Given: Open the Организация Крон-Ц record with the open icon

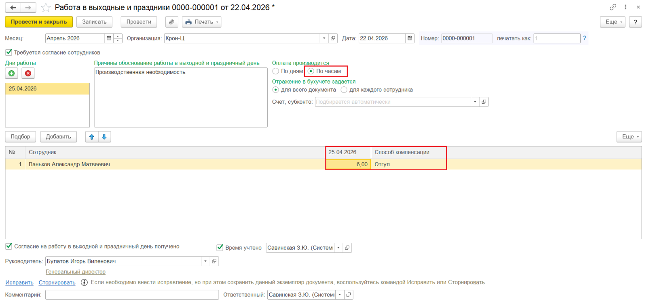Looking at the screenshot, I should click(x=333, y=38).
